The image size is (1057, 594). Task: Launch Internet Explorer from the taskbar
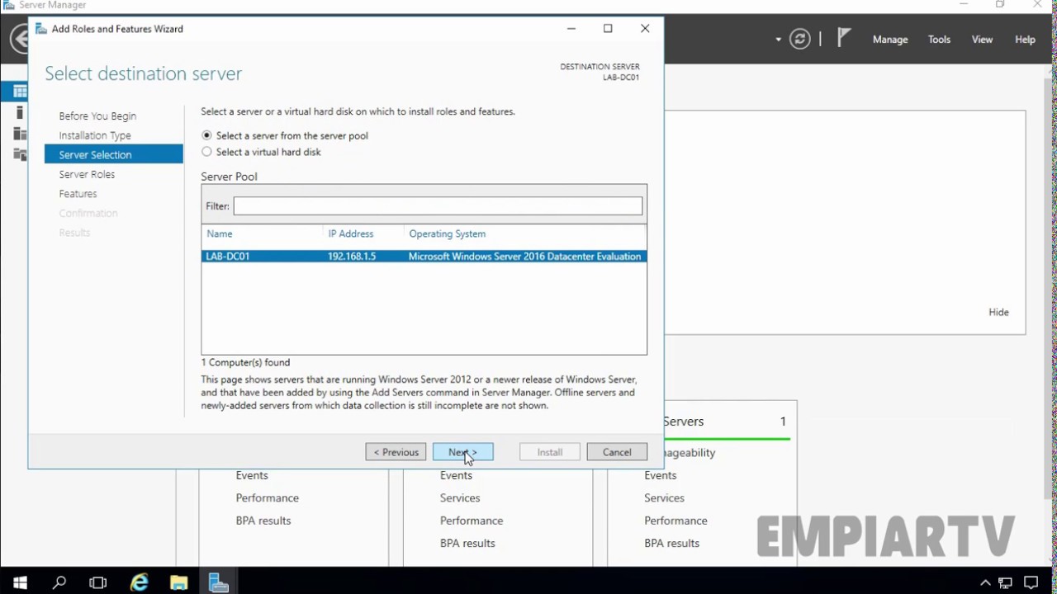pos(139,582)
